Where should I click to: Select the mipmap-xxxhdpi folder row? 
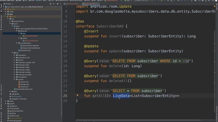32,75
